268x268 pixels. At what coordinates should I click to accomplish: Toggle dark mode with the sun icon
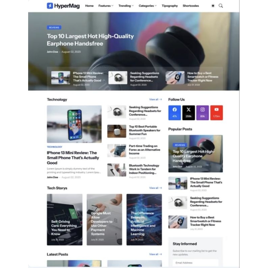[x=212, y=6]
